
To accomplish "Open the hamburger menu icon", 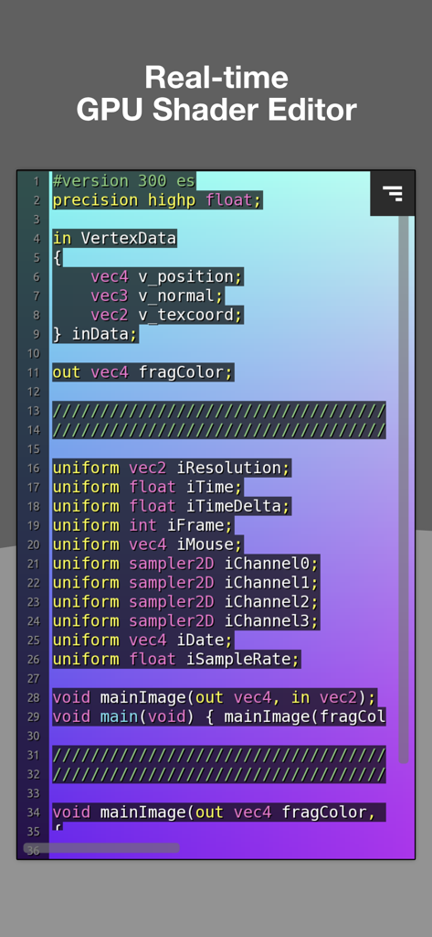I will pyautogui.click(x=393, y=193).
